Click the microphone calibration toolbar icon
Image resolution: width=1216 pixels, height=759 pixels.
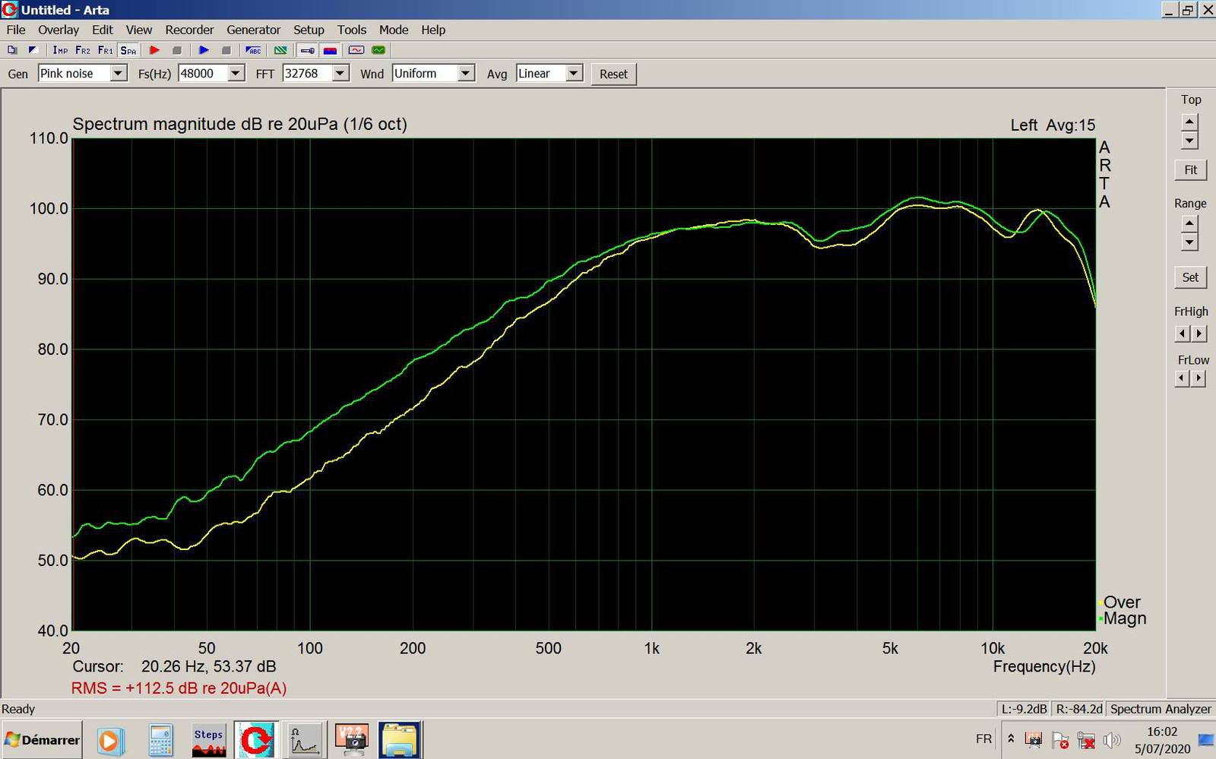[307, 50]
